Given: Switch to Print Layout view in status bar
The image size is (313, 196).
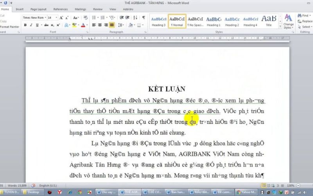Looking at the screenshot, I should tap(264, 185).
